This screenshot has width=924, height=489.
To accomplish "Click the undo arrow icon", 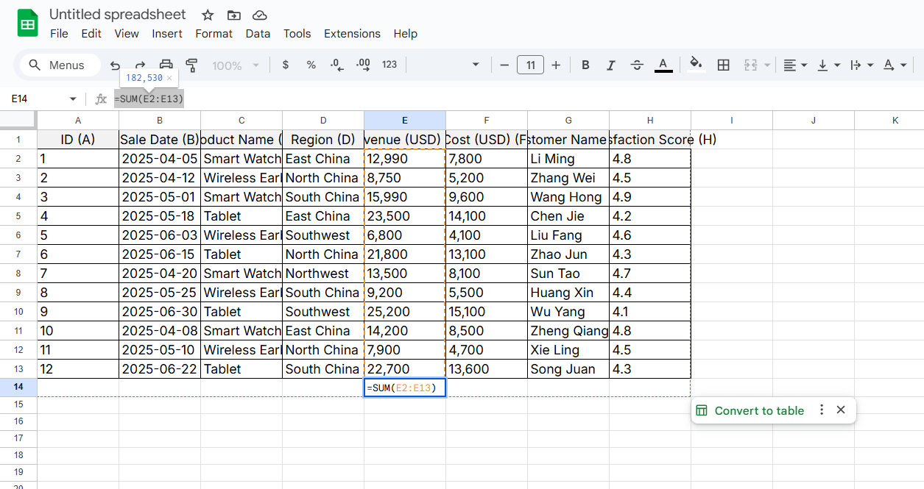I will click(115, 65).
